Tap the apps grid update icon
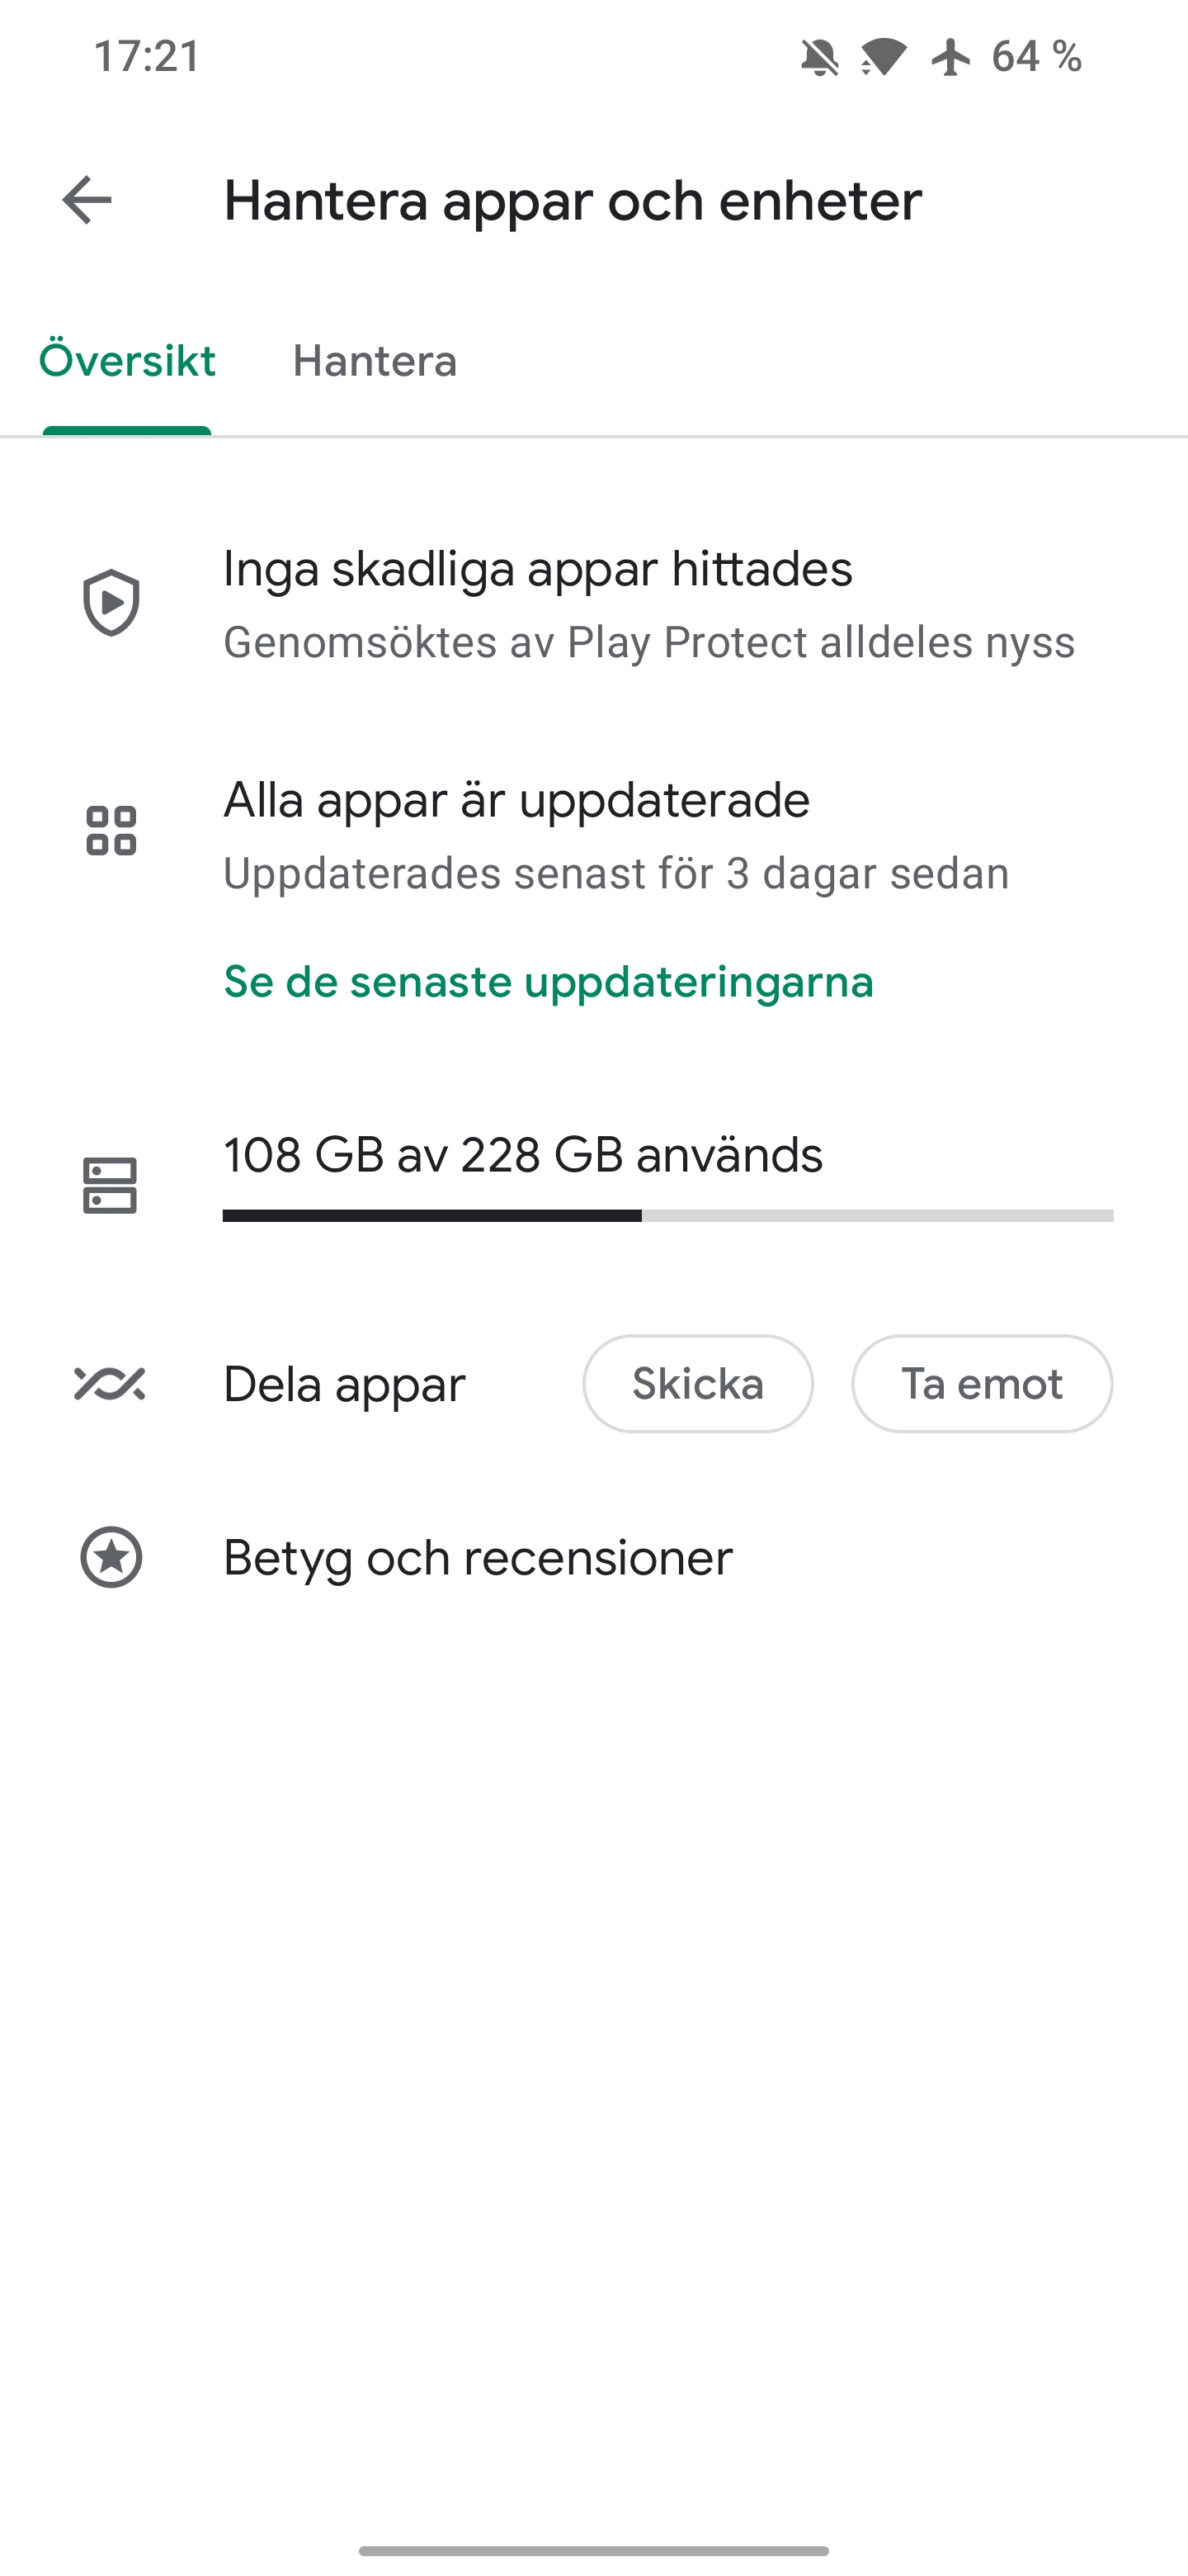The image size is (1188, 2576). pyautogui.click(x=111, y=831)
